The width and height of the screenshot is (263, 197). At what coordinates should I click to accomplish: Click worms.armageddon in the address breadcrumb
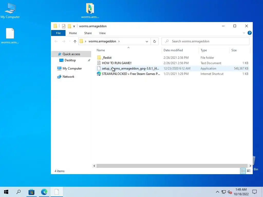coord(102,41)
